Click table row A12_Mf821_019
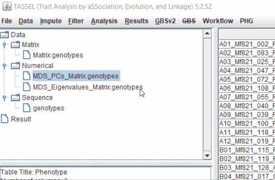The width and height of the screenshot is (275, 180). point(247,141)
